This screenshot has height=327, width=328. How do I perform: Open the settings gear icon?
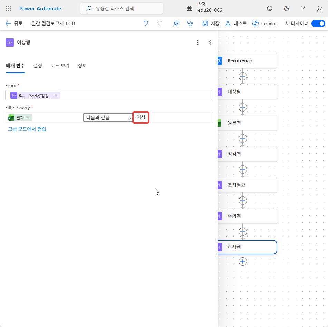coord(286,8)
